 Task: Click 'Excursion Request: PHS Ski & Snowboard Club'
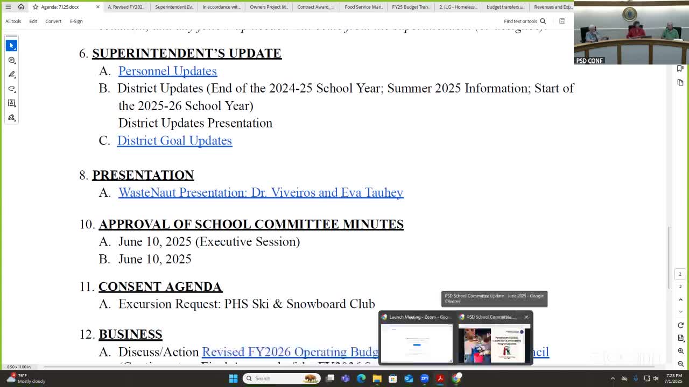pyautogui.click(x=247, y=304)
